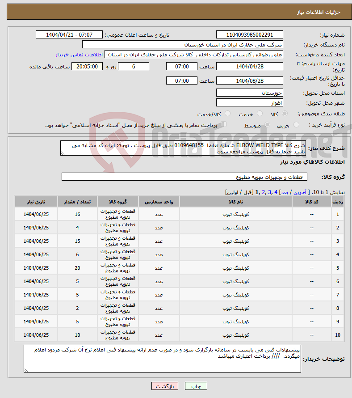Select the خدمت radio button
This screenshot has height=398, width=352.
pos(260,114)
